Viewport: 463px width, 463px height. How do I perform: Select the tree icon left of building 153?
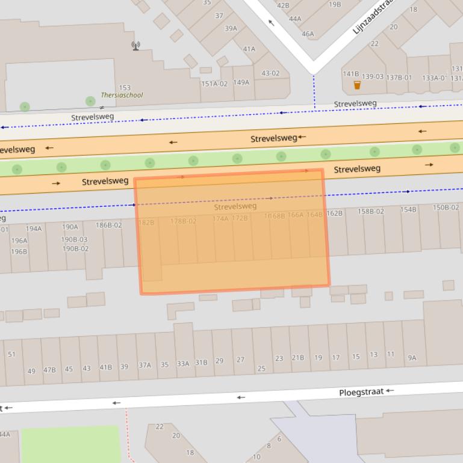click(25, 107)
